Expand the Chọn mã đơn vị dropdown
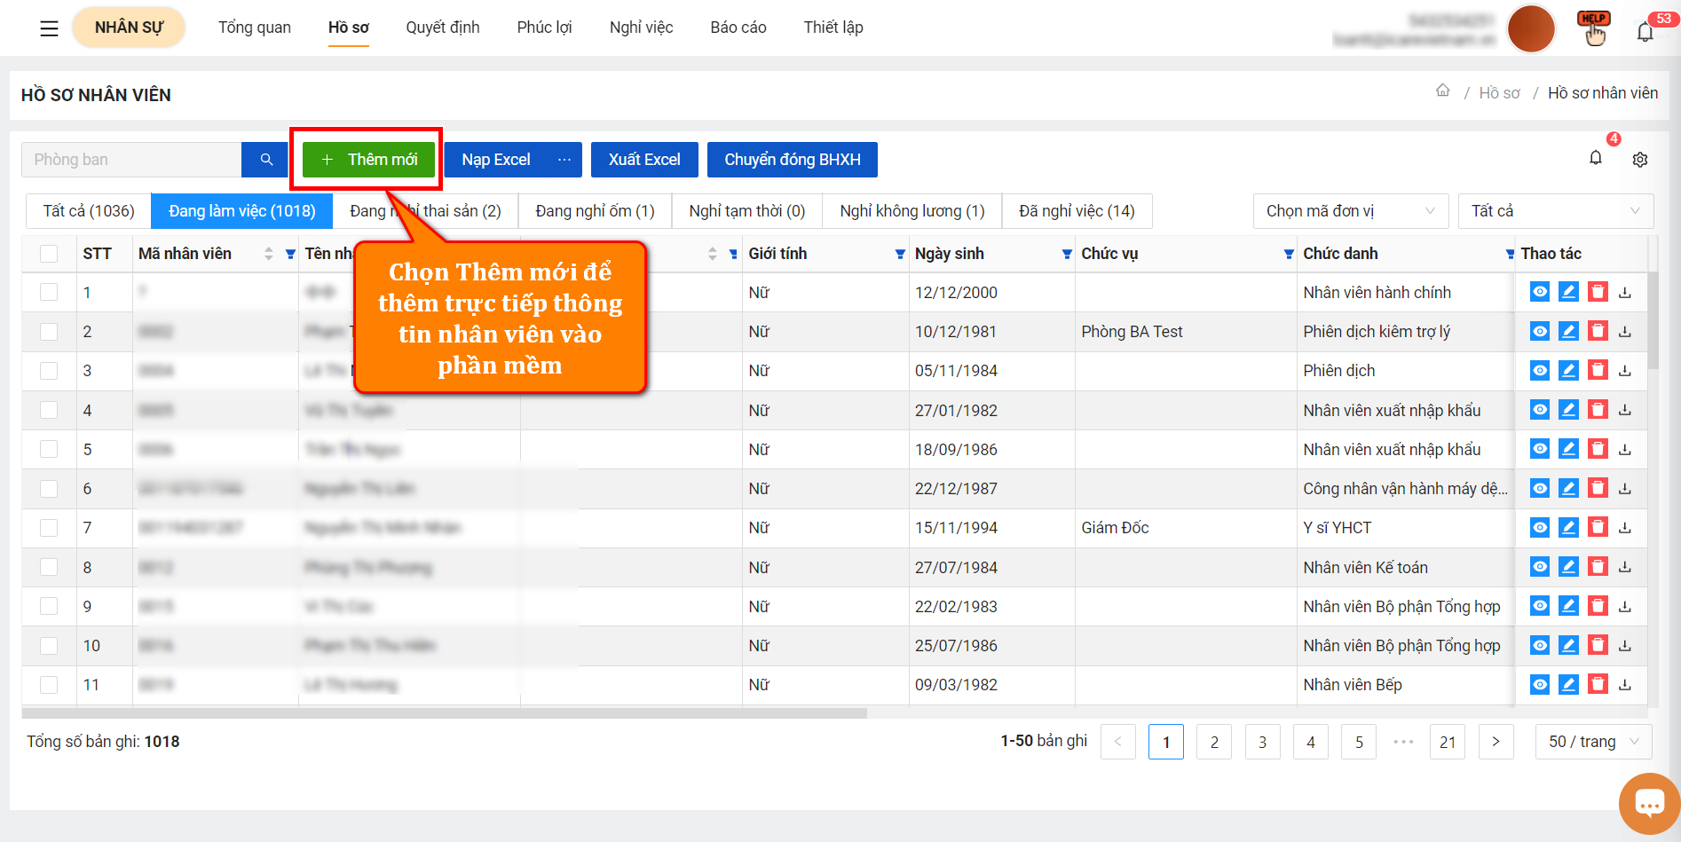Viewport: 1681px width, 842px height. point(1351,211)
